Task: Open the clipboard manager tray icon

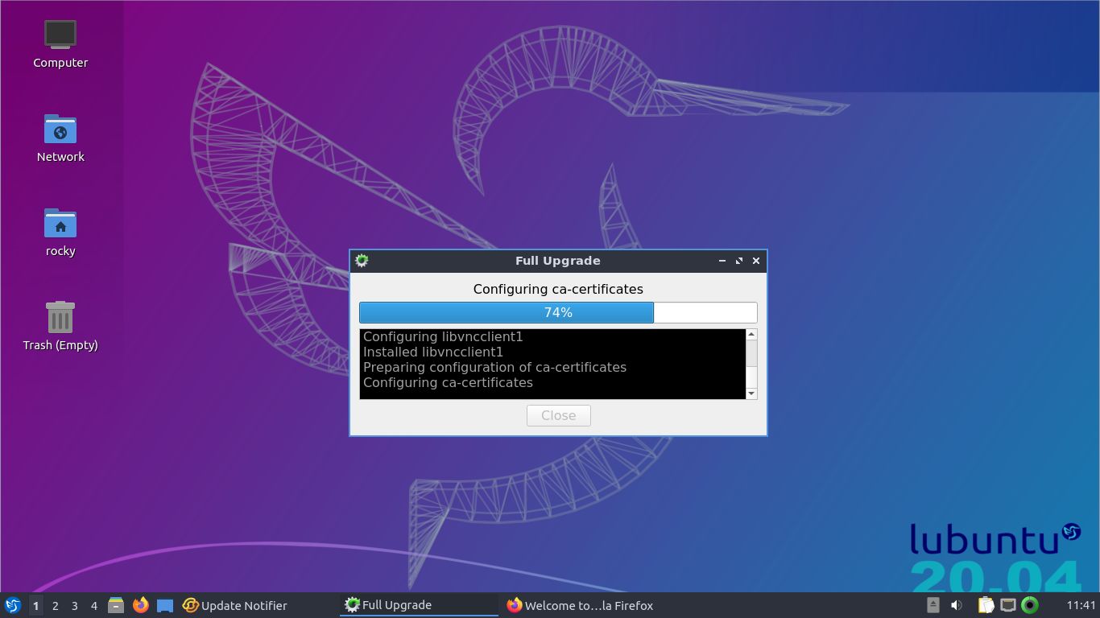Action: click(986, 605)
